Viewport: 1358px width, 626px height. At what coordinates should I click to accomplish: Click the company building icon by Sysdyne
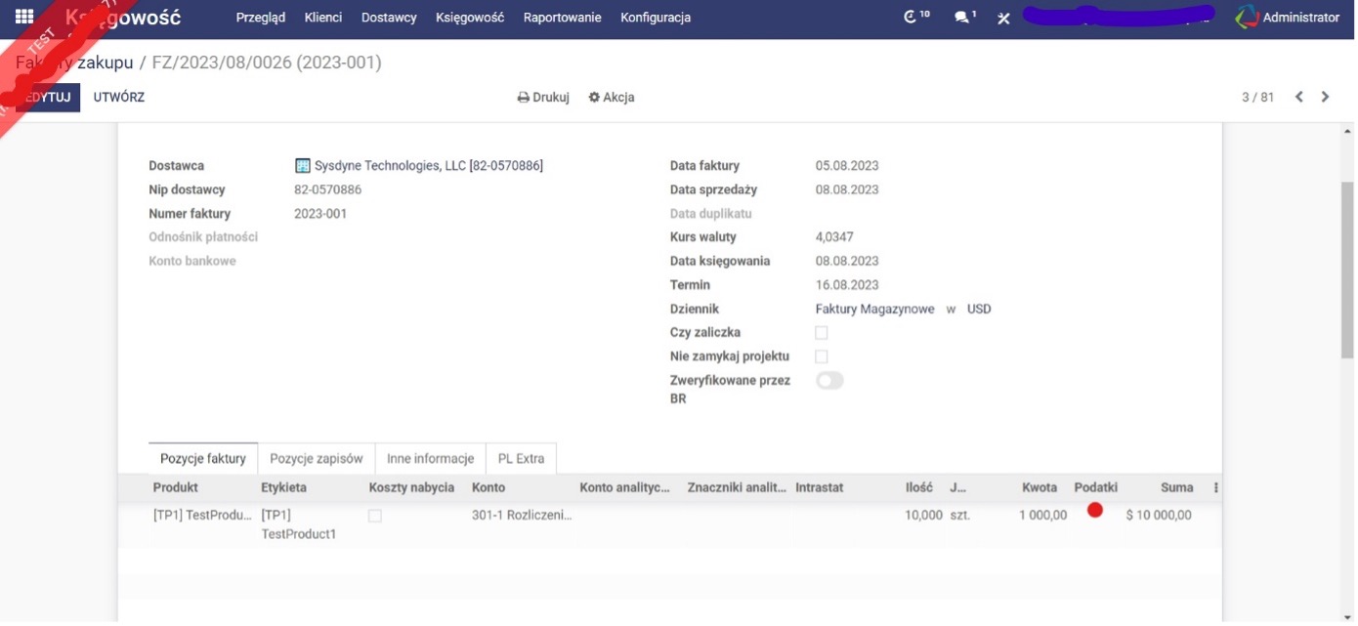pos(303,166)
